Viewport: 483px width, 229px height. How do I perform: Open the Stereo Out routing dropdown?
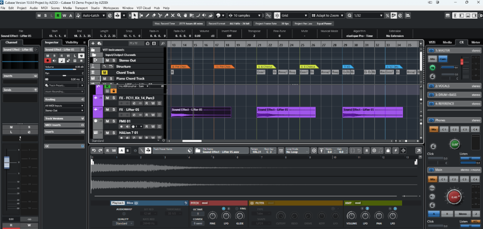[64, 110]
